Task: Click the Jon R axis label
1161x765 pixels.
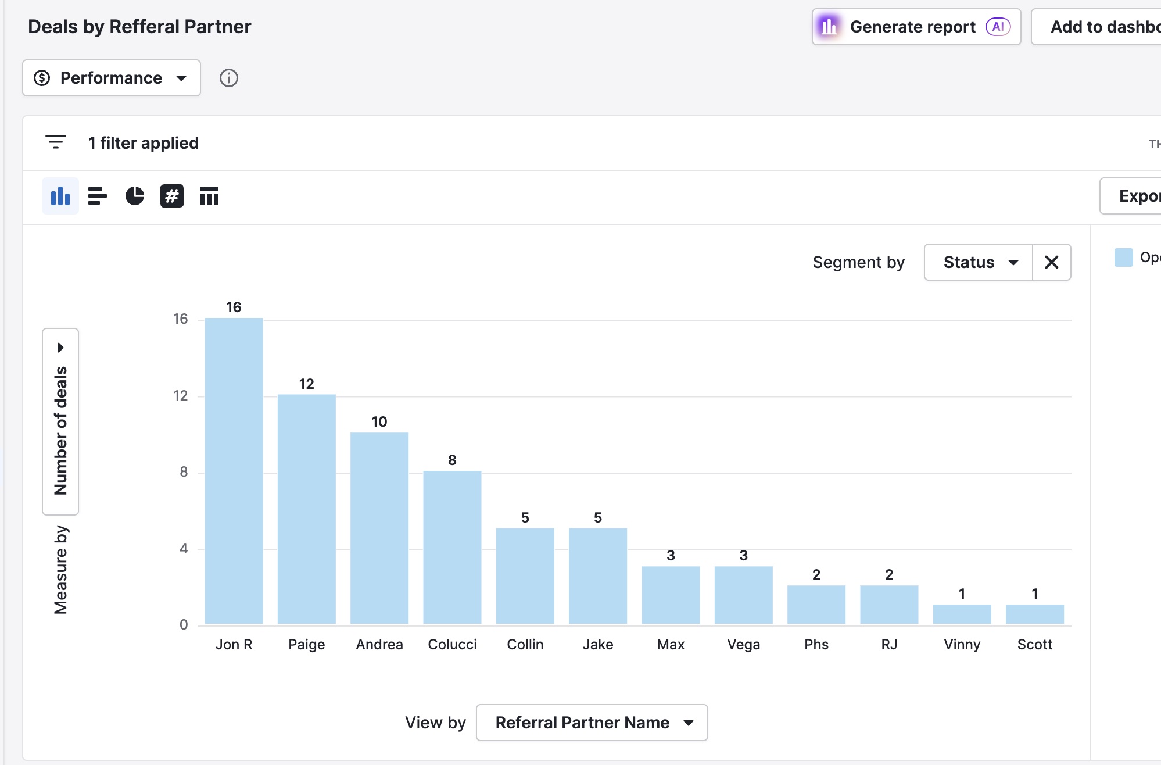Action: click(x=234, y=644)
